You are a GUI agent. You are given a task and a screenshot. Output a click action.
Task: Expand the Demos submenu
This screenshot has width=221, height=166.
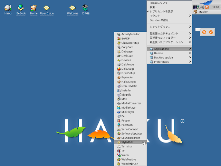(170, 53)
